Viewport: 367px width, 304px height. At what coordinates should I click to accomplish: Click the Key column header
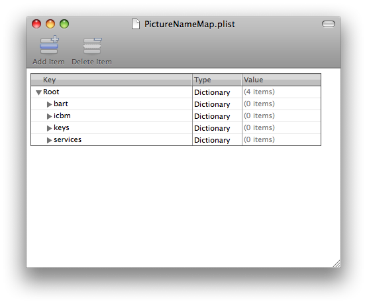(x=112, y=80)
